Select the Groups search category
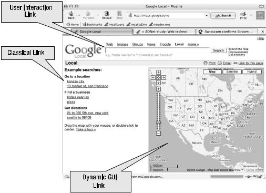 pyautogui.click(x=138, y=44)
